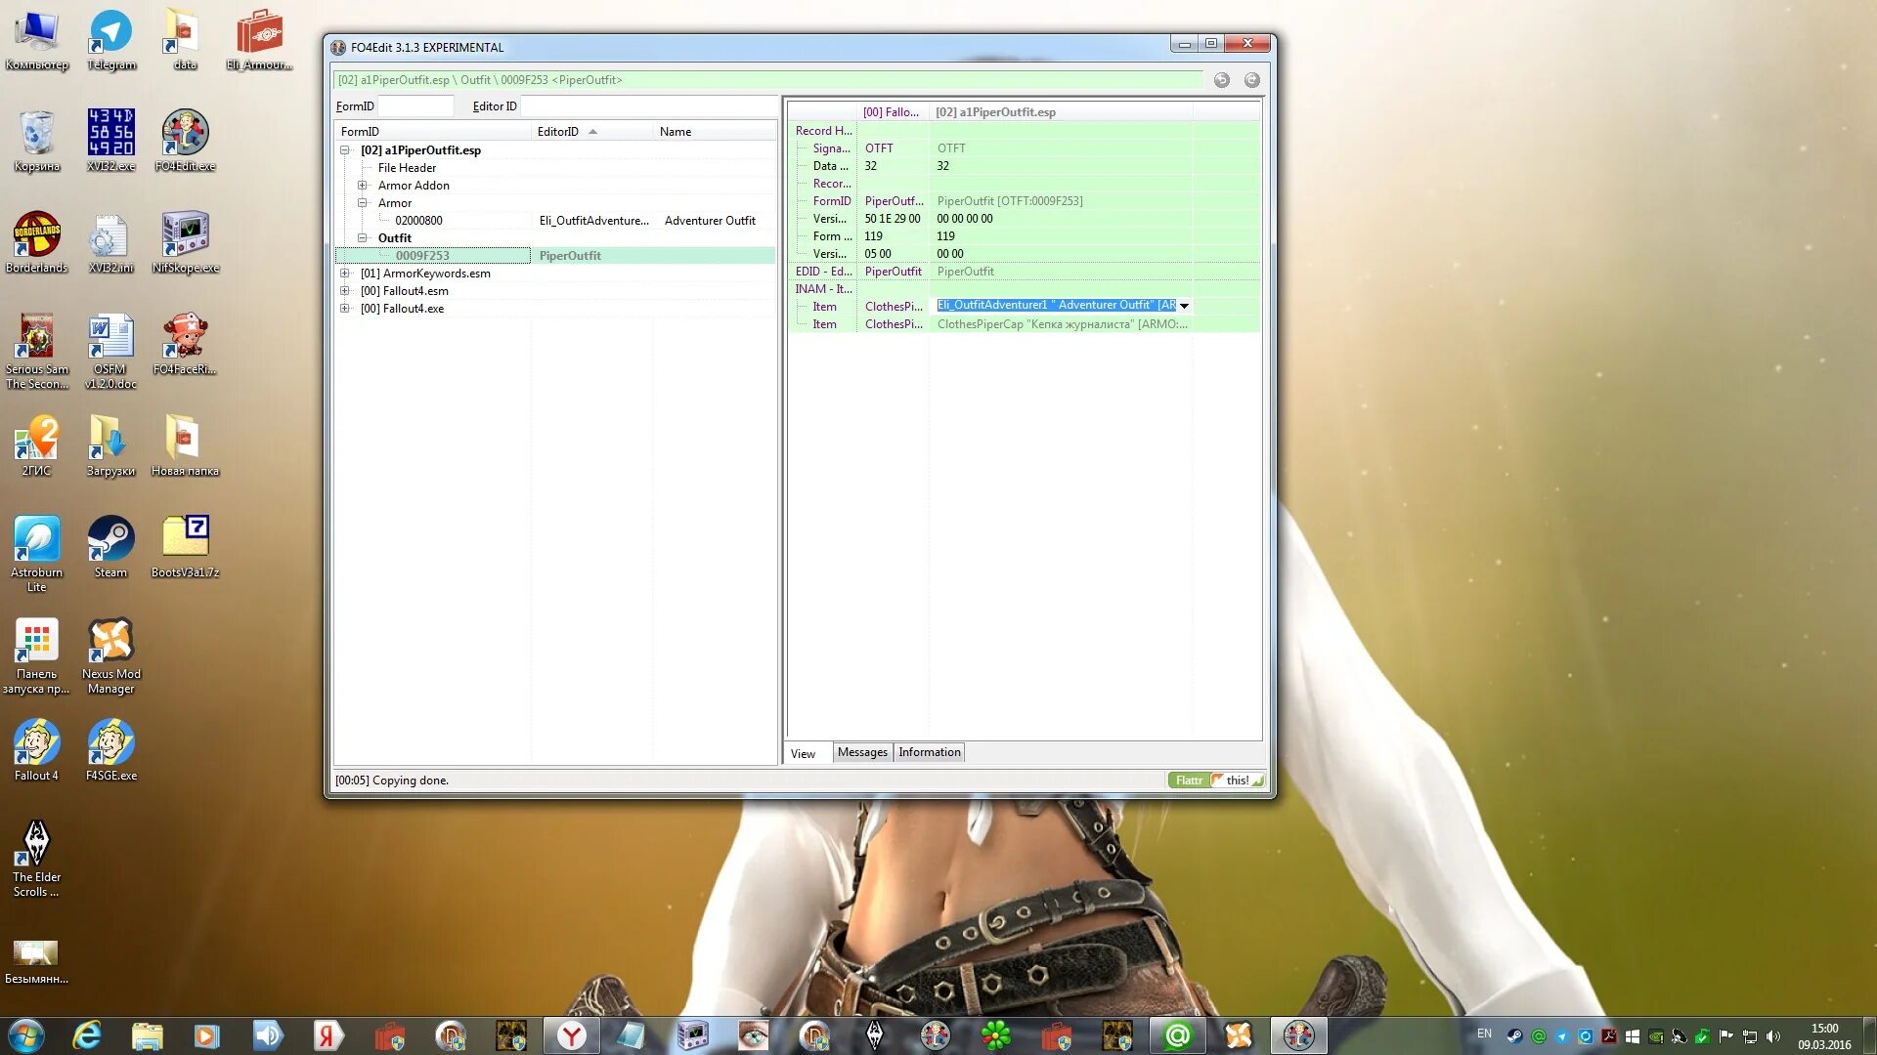The width and height of the screenshot is (1877, 1055).
Task: Expand the Armor Addon group
Action: (x=363, y=186)
